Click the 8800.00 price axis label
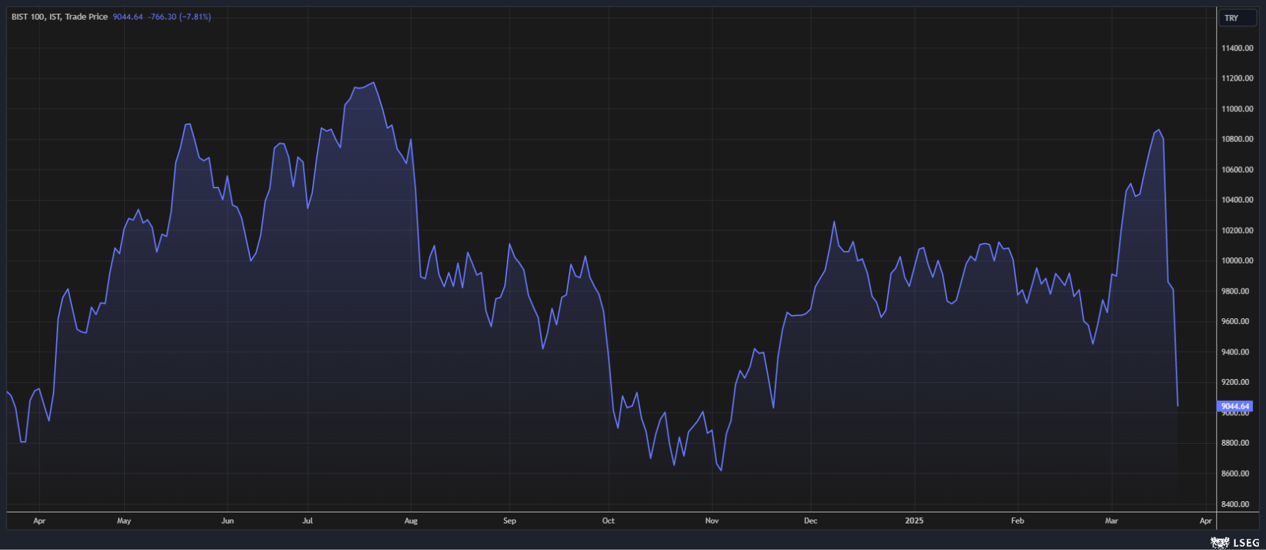Image resolution: width=1266 pixels, height=550 pixels. [1235, 443]
